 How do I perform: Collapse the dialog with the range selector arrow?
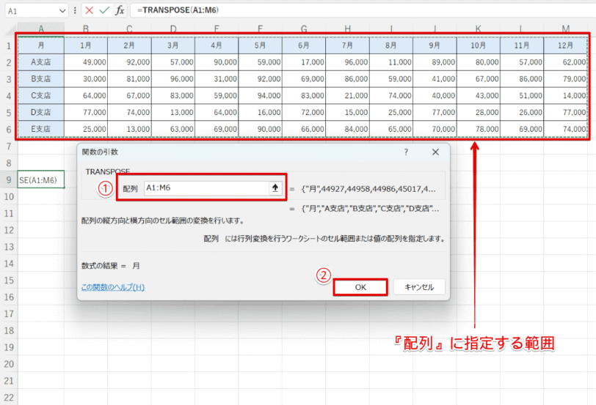click(275, 187)
